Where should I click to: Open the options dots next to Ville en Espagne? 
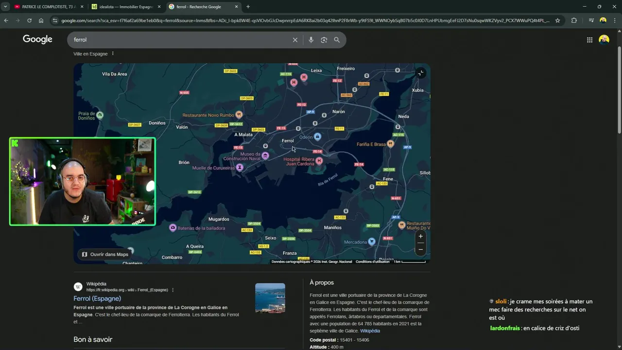pos(113,53)
